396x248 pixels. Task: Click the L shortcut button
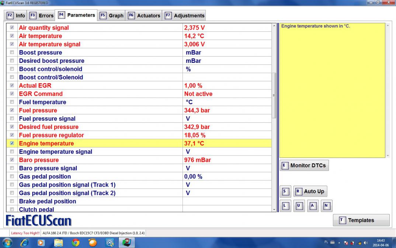285,206
